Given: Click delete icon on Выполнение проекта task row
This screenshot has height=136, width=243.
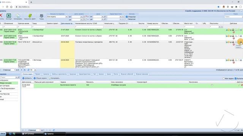Looking at the screenshot, I should [242, 85].
